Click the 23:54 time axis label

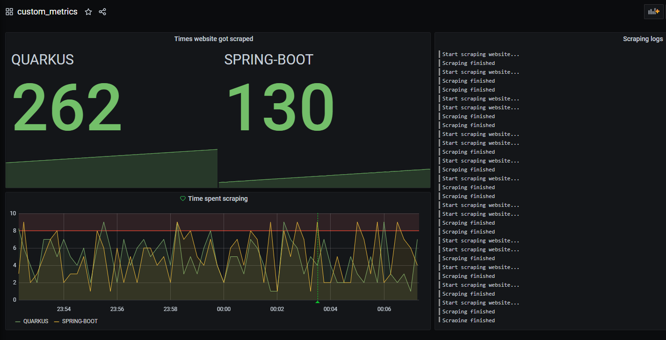(x=64, y=309)
